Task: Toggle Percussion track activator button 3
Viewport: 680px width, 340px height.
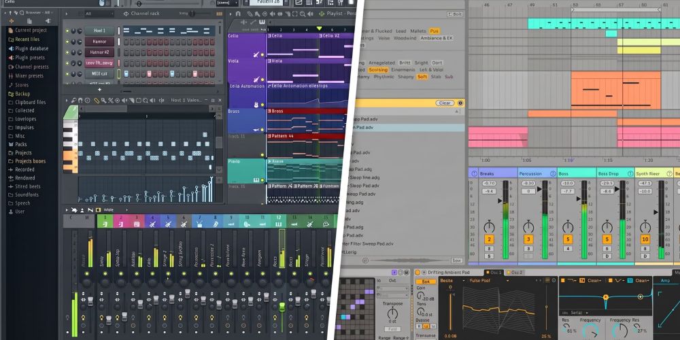Action: [528, 239]
